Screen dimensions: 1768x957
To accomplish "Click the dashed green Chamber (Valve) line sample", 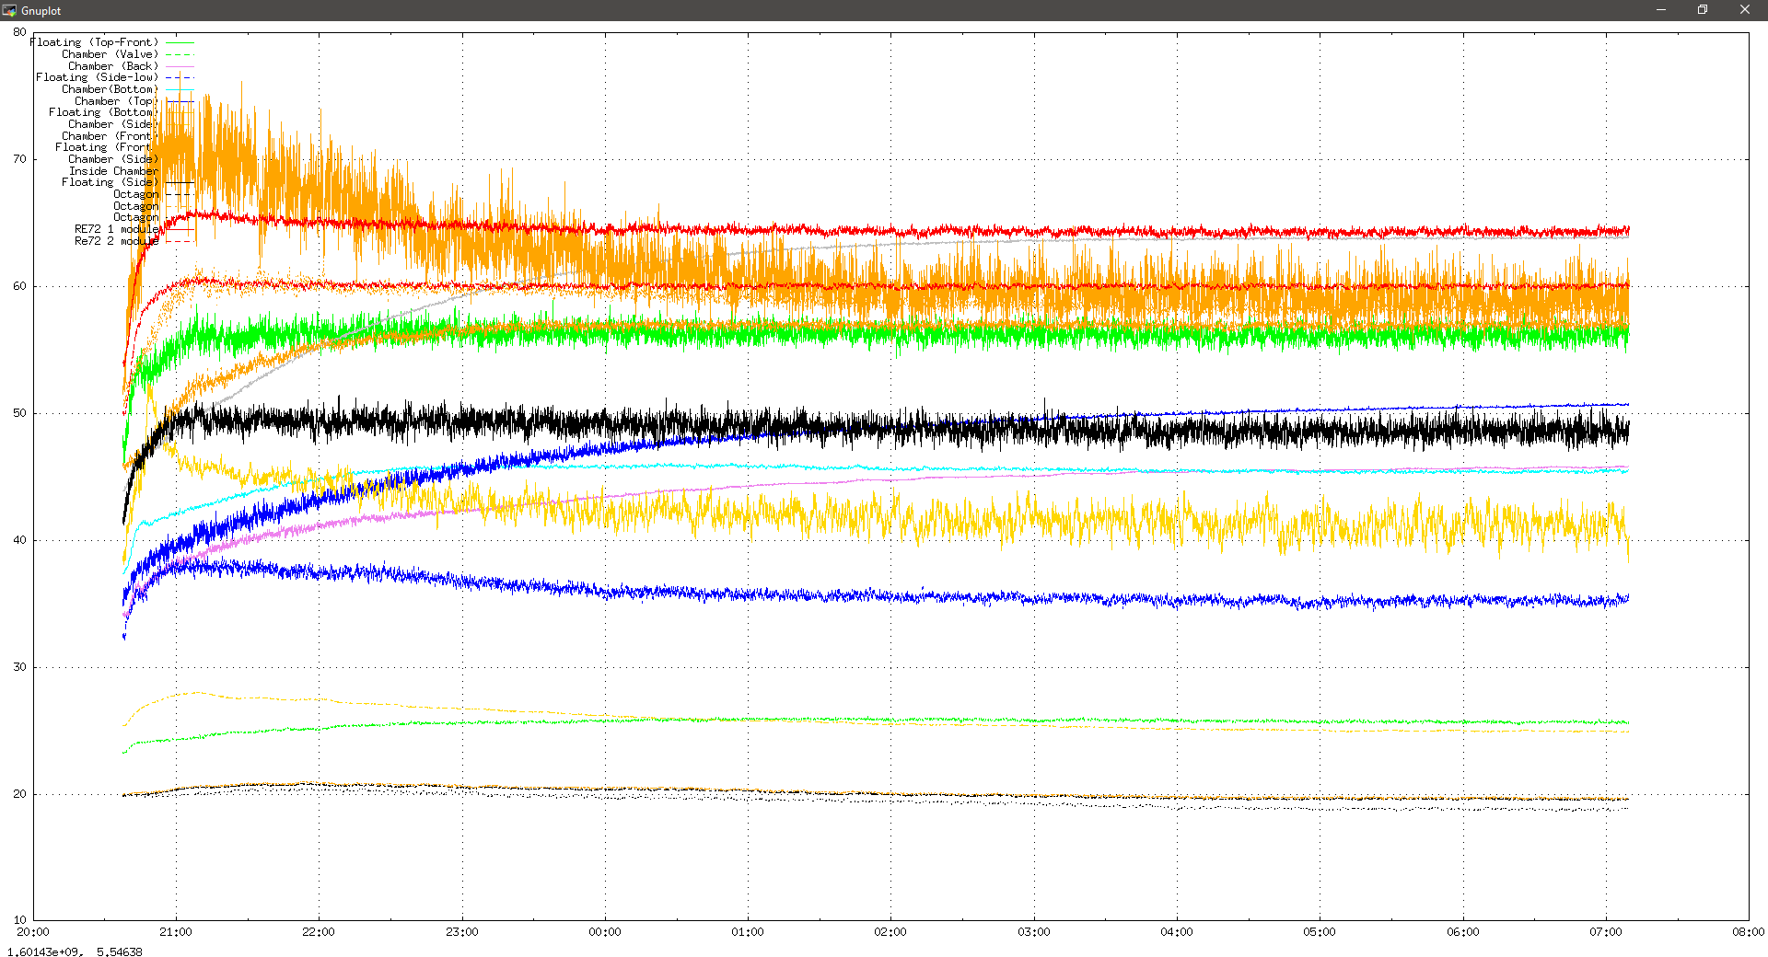I will [x=180, y=54].
